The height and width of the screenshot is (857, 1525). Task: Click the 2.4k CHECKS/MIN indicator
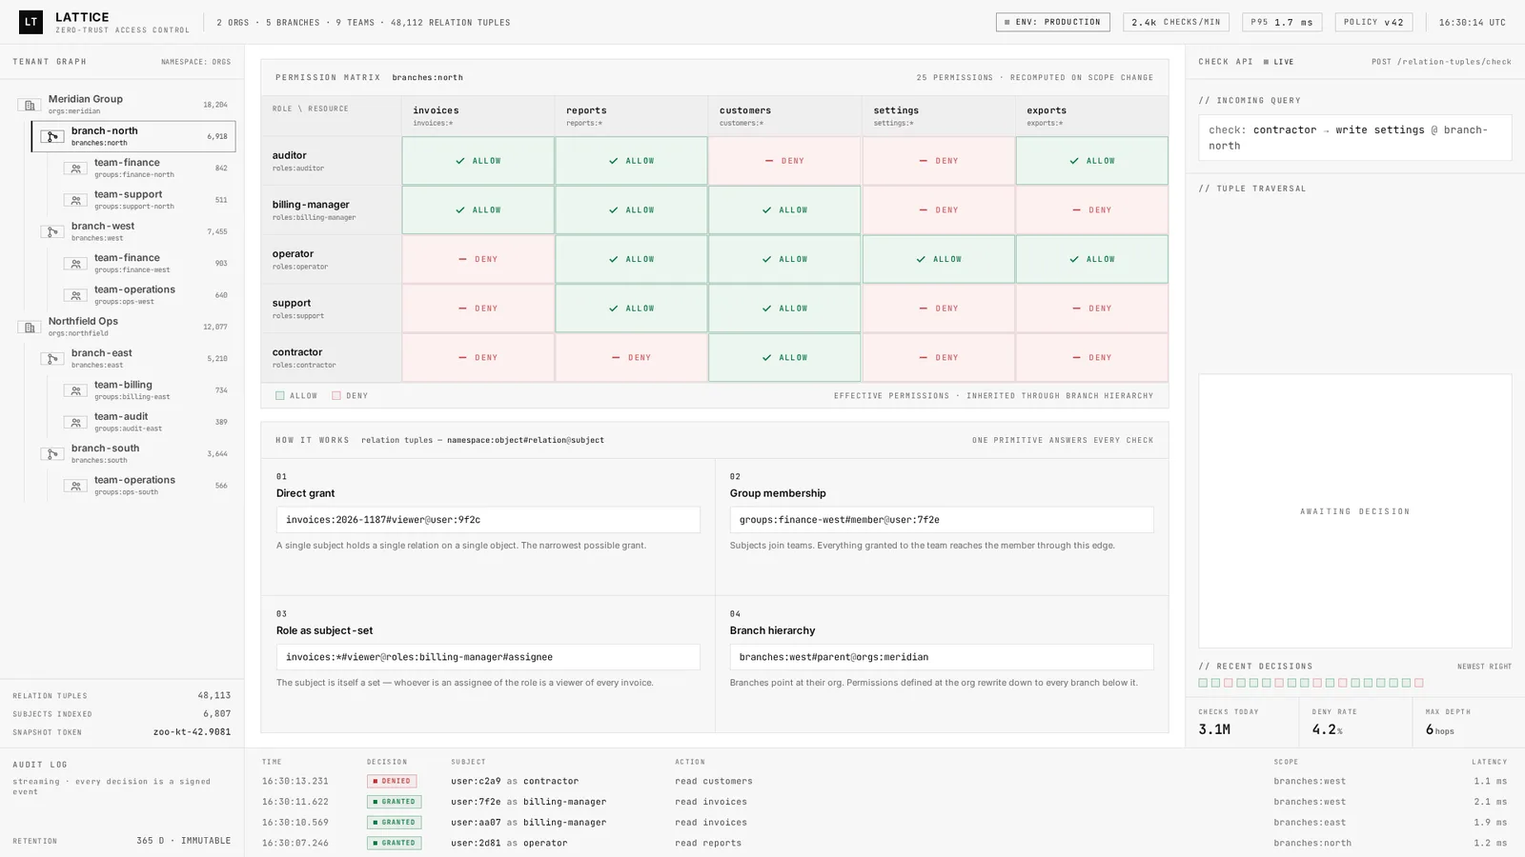(x=1176, y=22)
